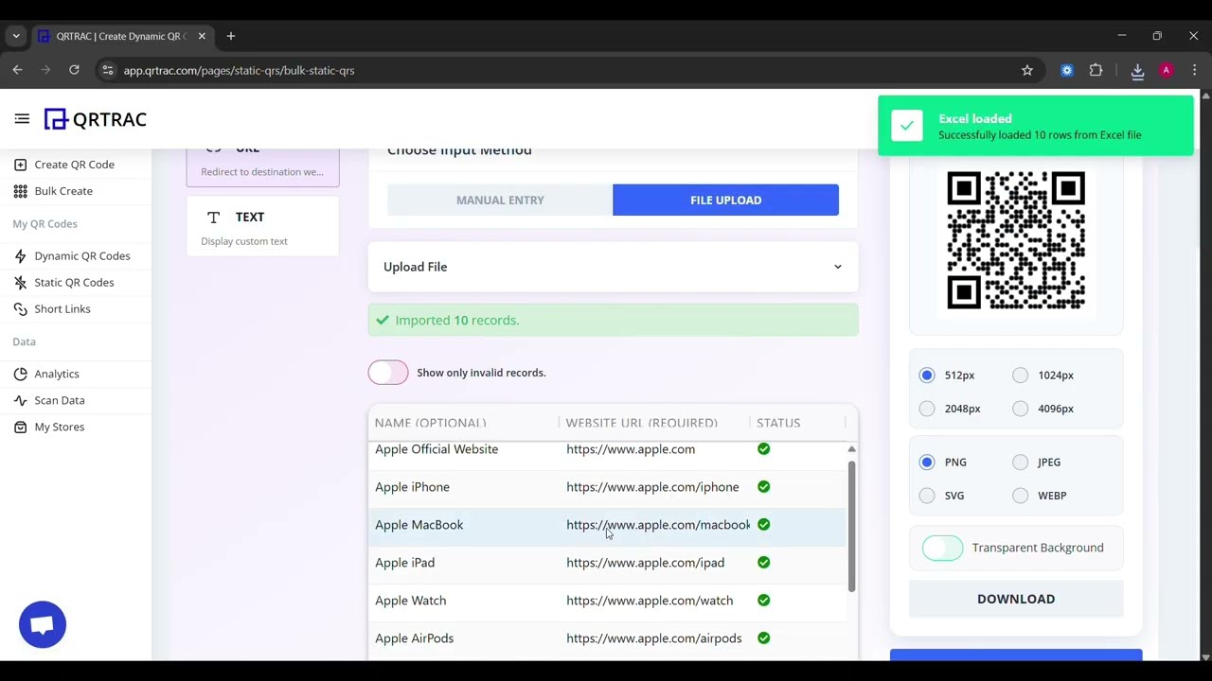1212x681 pixels.
Task: Click the Static QR Codes icon
Action: [x=20, y=283]
